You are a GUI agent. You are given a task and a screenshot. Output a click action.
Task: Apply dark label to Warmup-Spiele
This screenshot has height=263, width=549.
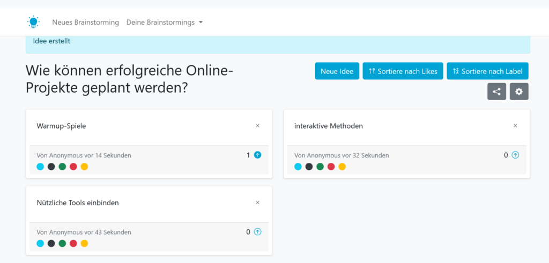(x=51, y=167)
